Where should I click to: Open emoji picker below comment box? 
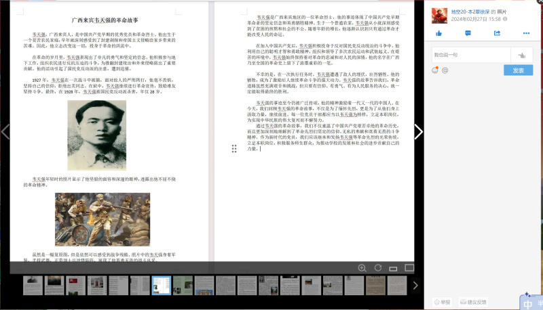[x=435, y=70]
